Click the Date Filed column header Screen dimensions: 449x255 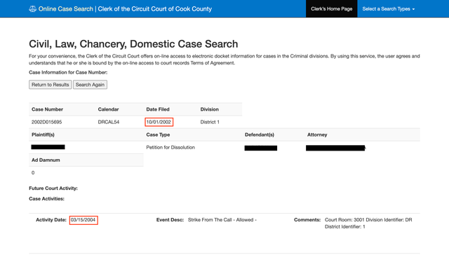[x=158, y=109]
